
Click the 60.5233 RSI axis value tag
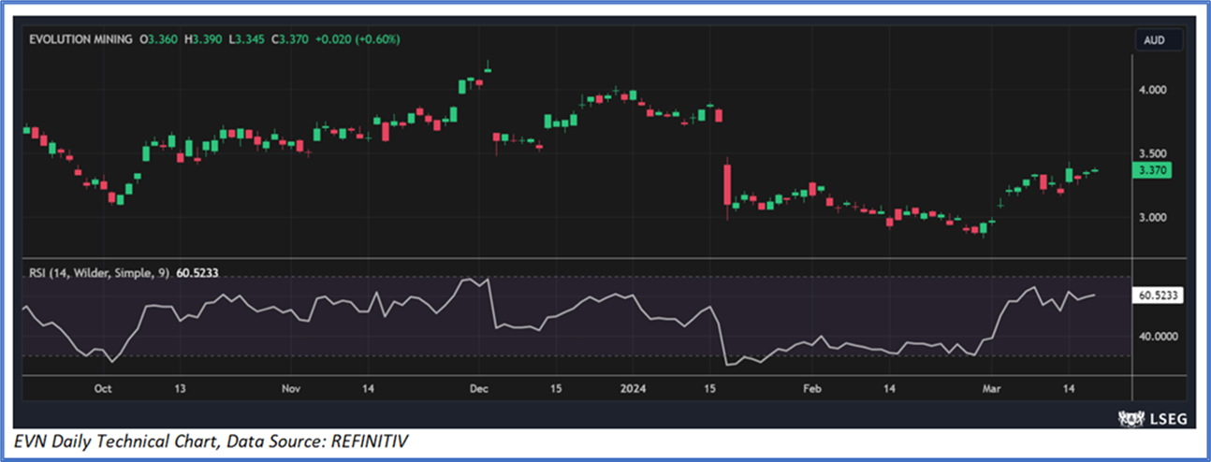tap(1158, 295)
